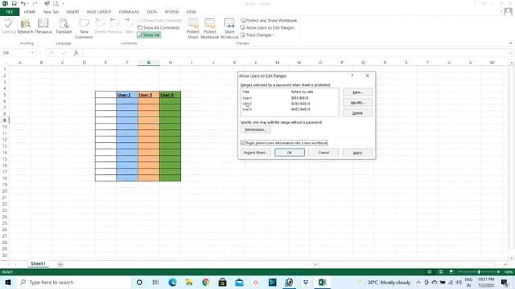Image resolution: width=515 pixels, height=289 pixels.
Task: Select the User-3 header cell
Action: click(x=170, y=95)
